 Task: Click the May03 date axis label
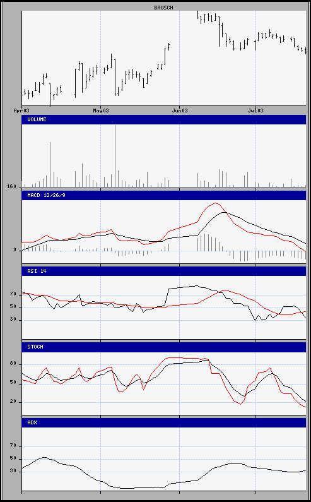click(100, 111)
